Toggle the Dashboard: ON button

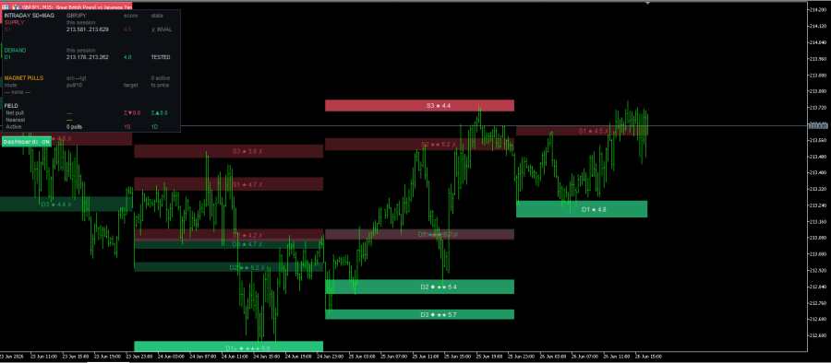point(27,142)
